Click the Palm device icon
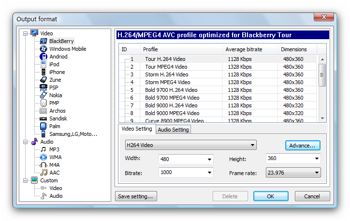 [44, 126]
